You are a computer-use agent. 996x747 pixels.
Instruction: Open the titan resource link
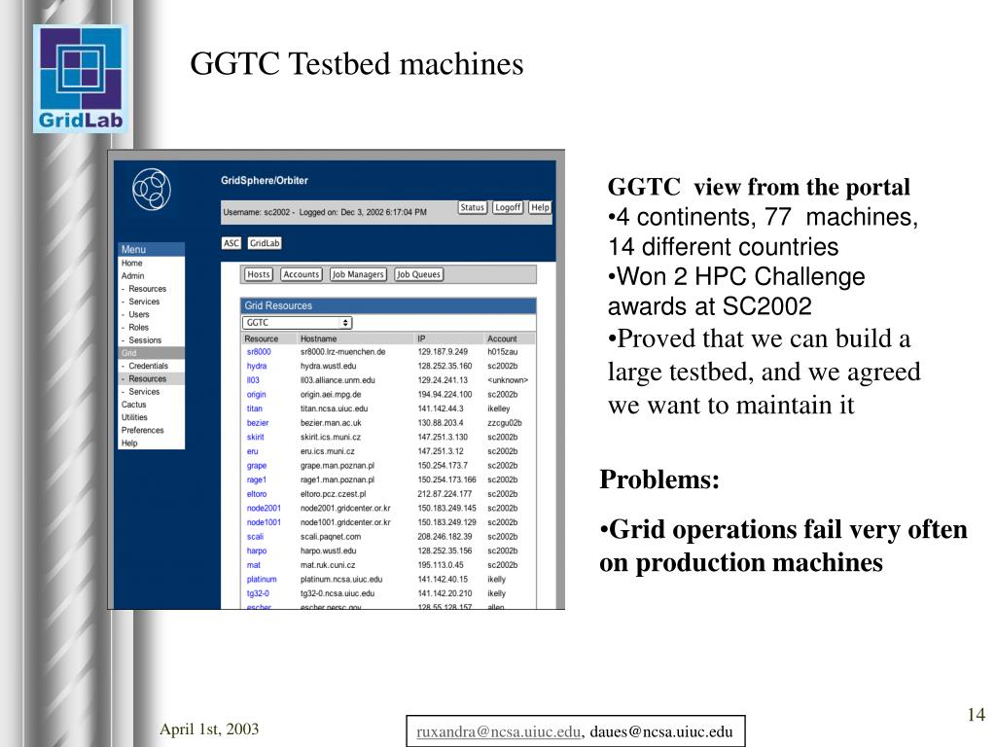254,409
